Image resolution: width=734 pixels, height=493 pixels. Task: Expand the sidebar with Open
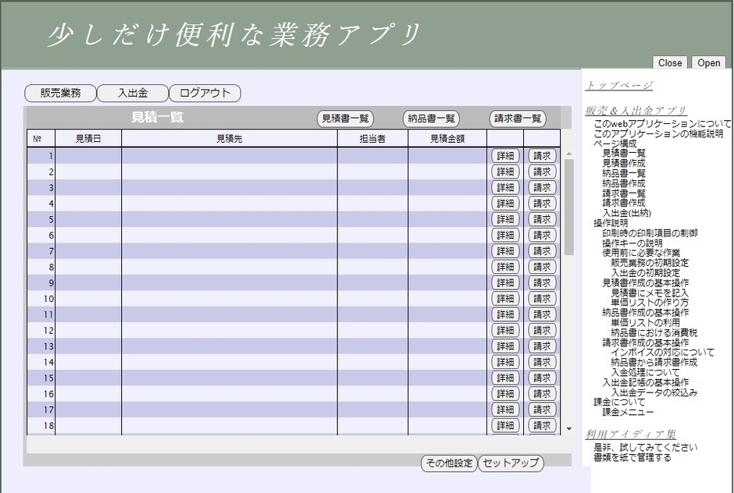708,63
